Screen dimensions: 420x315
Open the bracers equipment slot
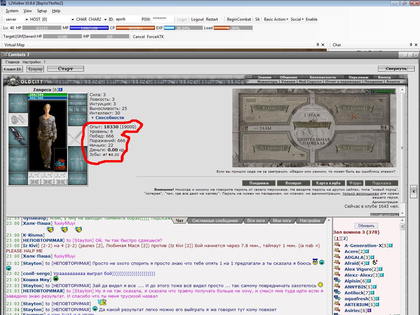click(18, 119)
